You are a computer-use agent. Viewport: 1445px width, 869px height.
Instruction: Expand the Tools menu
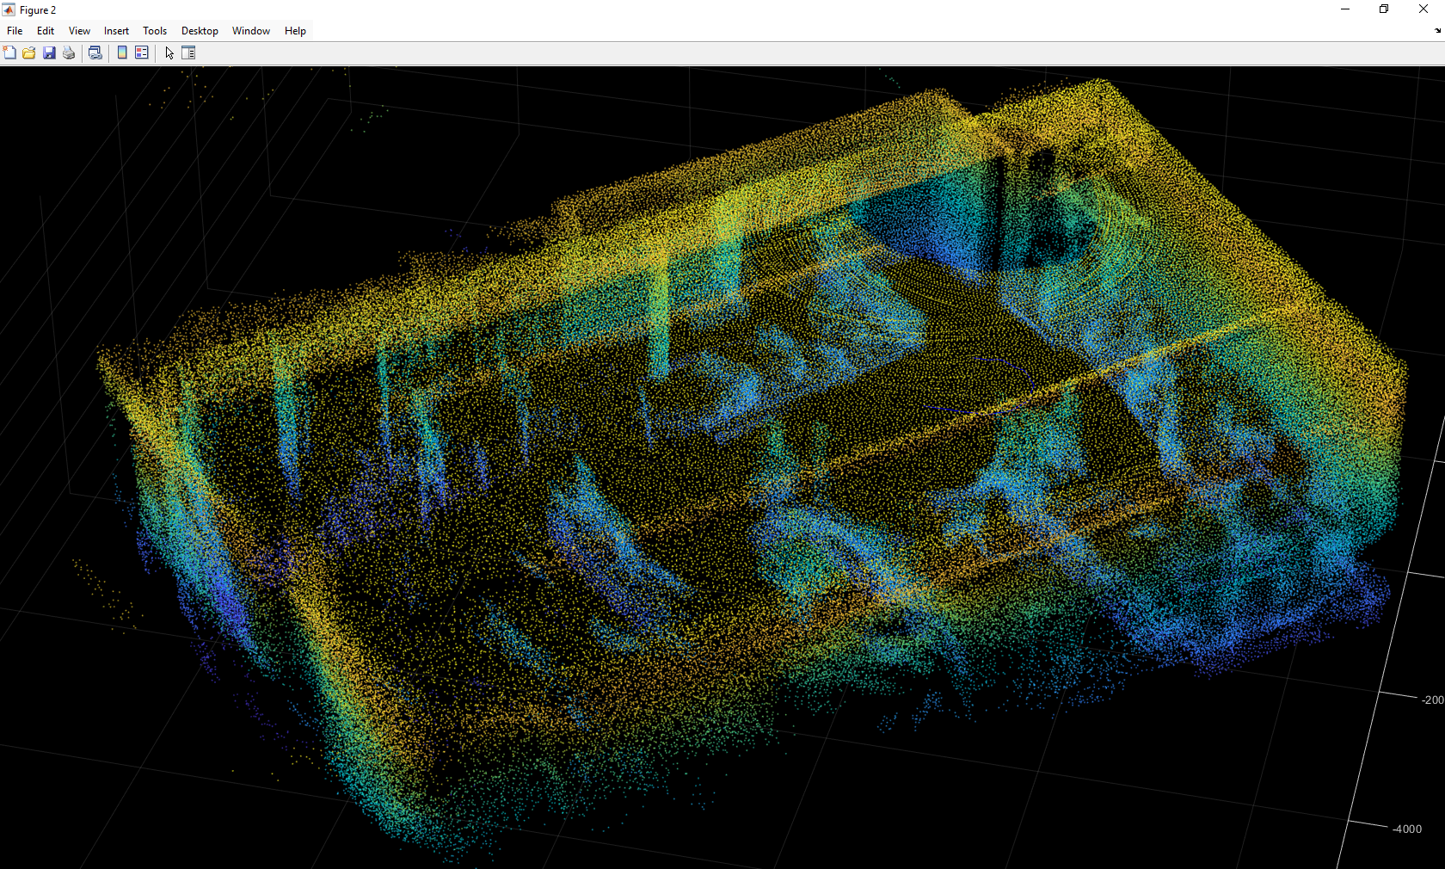pyautogui.click(x=155, y=31)
